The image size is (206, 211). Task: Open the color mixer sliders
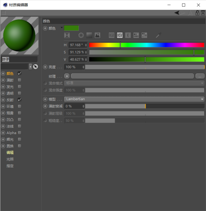click(x=136, y=35)
